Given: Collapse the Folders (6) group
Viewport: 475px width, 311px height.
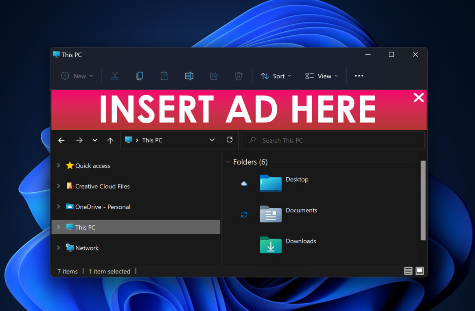Looking at the screenshot, I should (x=228, y=162).
